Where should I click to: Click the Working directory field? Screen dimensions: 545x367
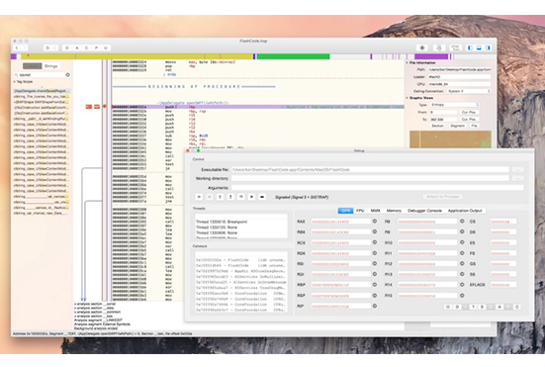pos(370,178)
